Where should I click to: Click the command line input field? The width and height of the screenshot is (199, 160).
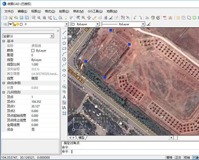pyautogui.click(x=130, y=151)
